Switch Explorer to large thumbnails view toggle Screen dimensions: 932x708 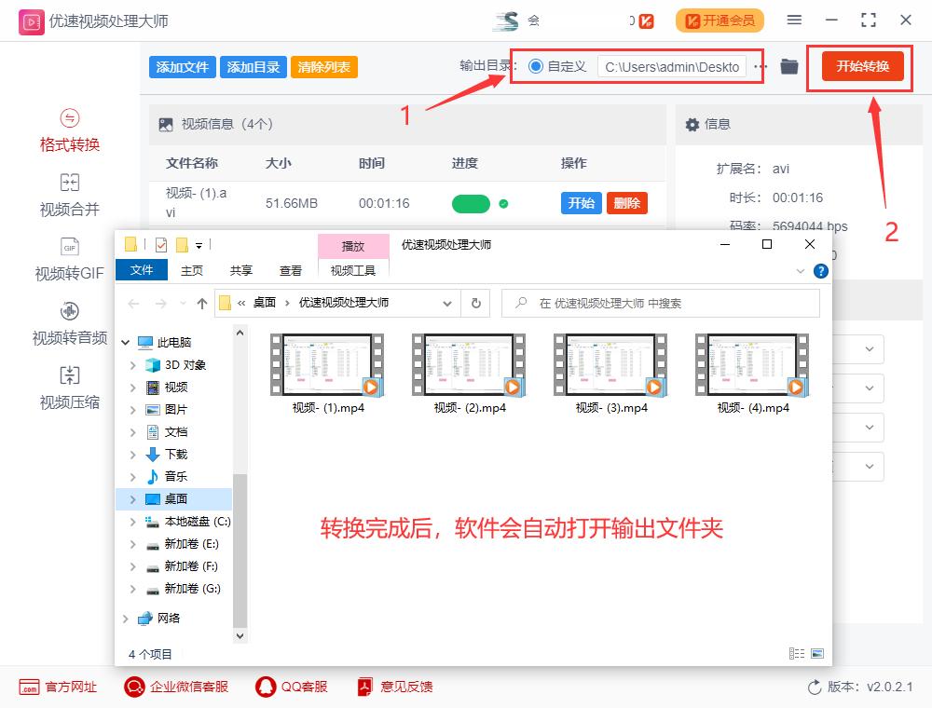pyautogui.click(x=815, y=653)
